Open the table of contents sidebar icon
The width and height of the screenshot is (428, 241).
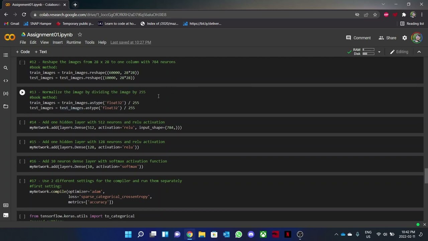(x=6, y=55)
